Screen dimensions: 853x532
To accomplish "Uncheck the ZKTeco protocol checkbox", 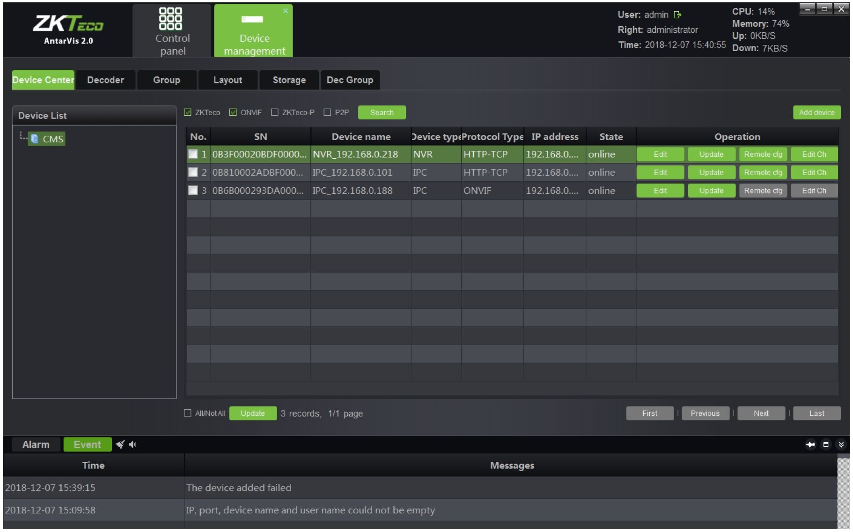I will (x=188, y=112).
